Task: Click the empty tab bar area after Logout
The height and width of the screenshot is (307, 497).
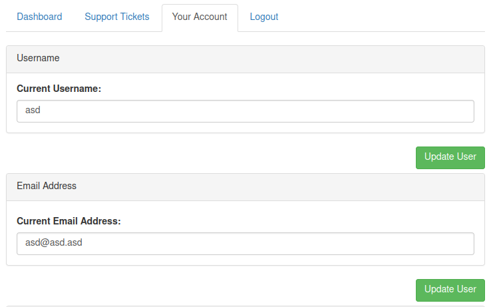Action: [386, 17]
